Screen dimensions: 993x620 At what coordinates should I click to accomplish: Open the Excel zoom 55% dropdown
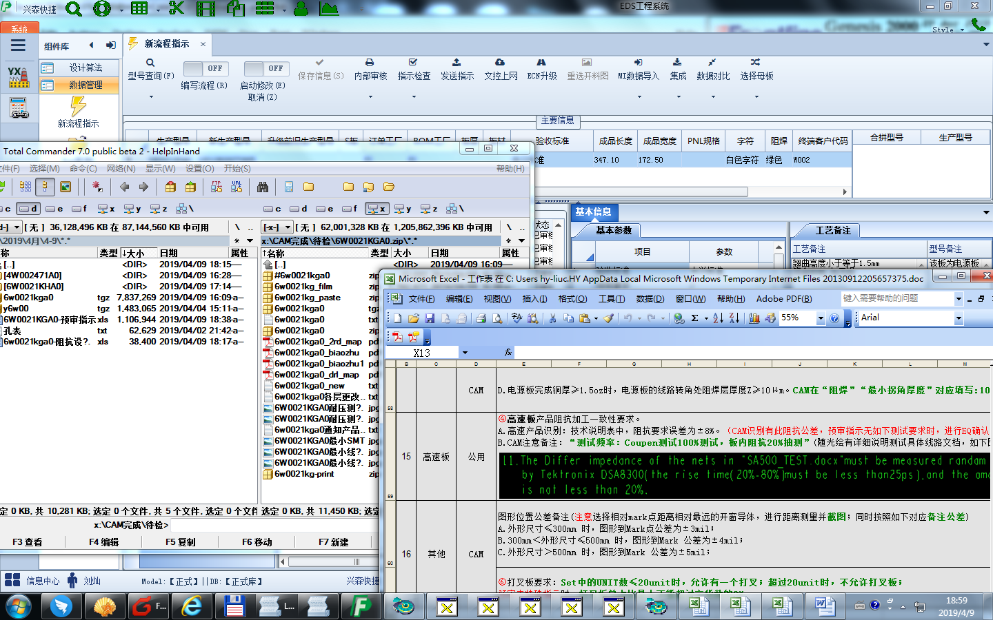821,318
